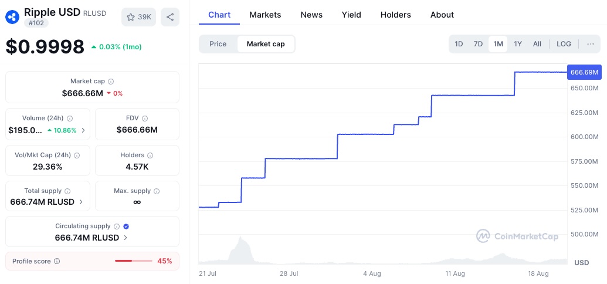Image resolution: width=607 pixels, height=284 pixels.
Task: Click the verified badge next to Circulating supply
Action: pos(126,226)
